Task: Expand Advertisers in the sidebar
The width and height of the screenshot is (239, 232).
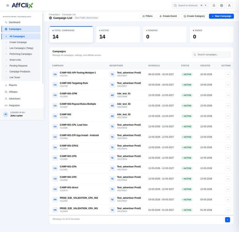Action: [21, 99]
